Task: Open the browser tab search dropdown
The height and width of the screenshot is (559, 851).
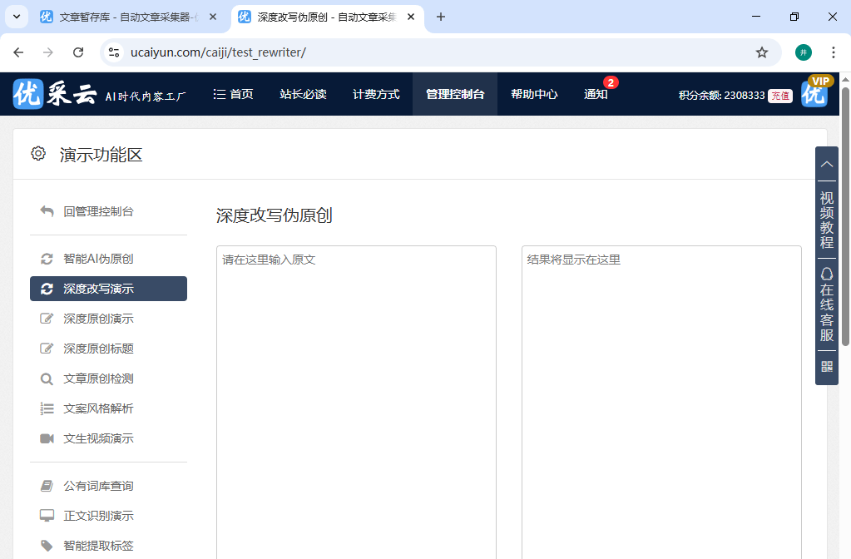Action: coord(16,17)
